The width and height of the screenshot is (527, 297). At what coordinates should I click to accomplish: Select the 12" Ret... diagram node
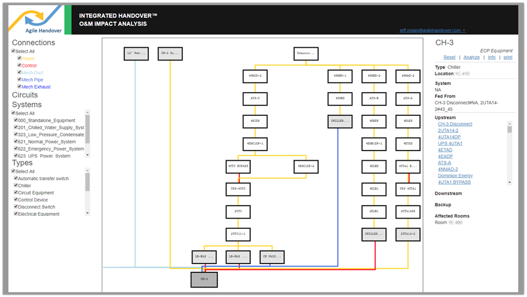coord(136,54)
